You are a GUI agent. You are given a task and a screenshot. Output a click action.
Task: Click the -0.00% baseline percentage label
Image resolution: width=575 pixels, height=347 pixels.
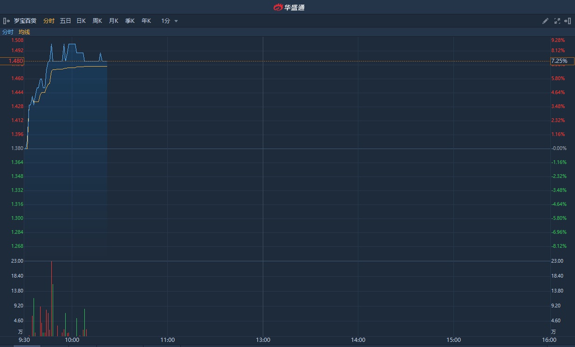(x=558, y=148)
